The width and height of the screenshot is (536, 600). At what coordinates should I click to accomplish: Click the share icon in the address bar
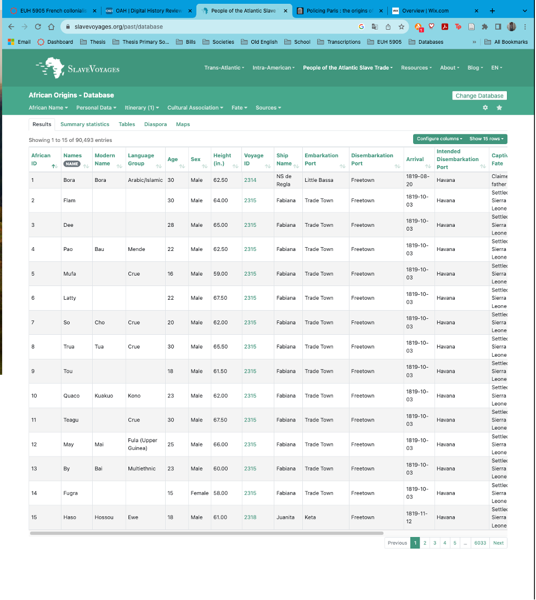388,27
